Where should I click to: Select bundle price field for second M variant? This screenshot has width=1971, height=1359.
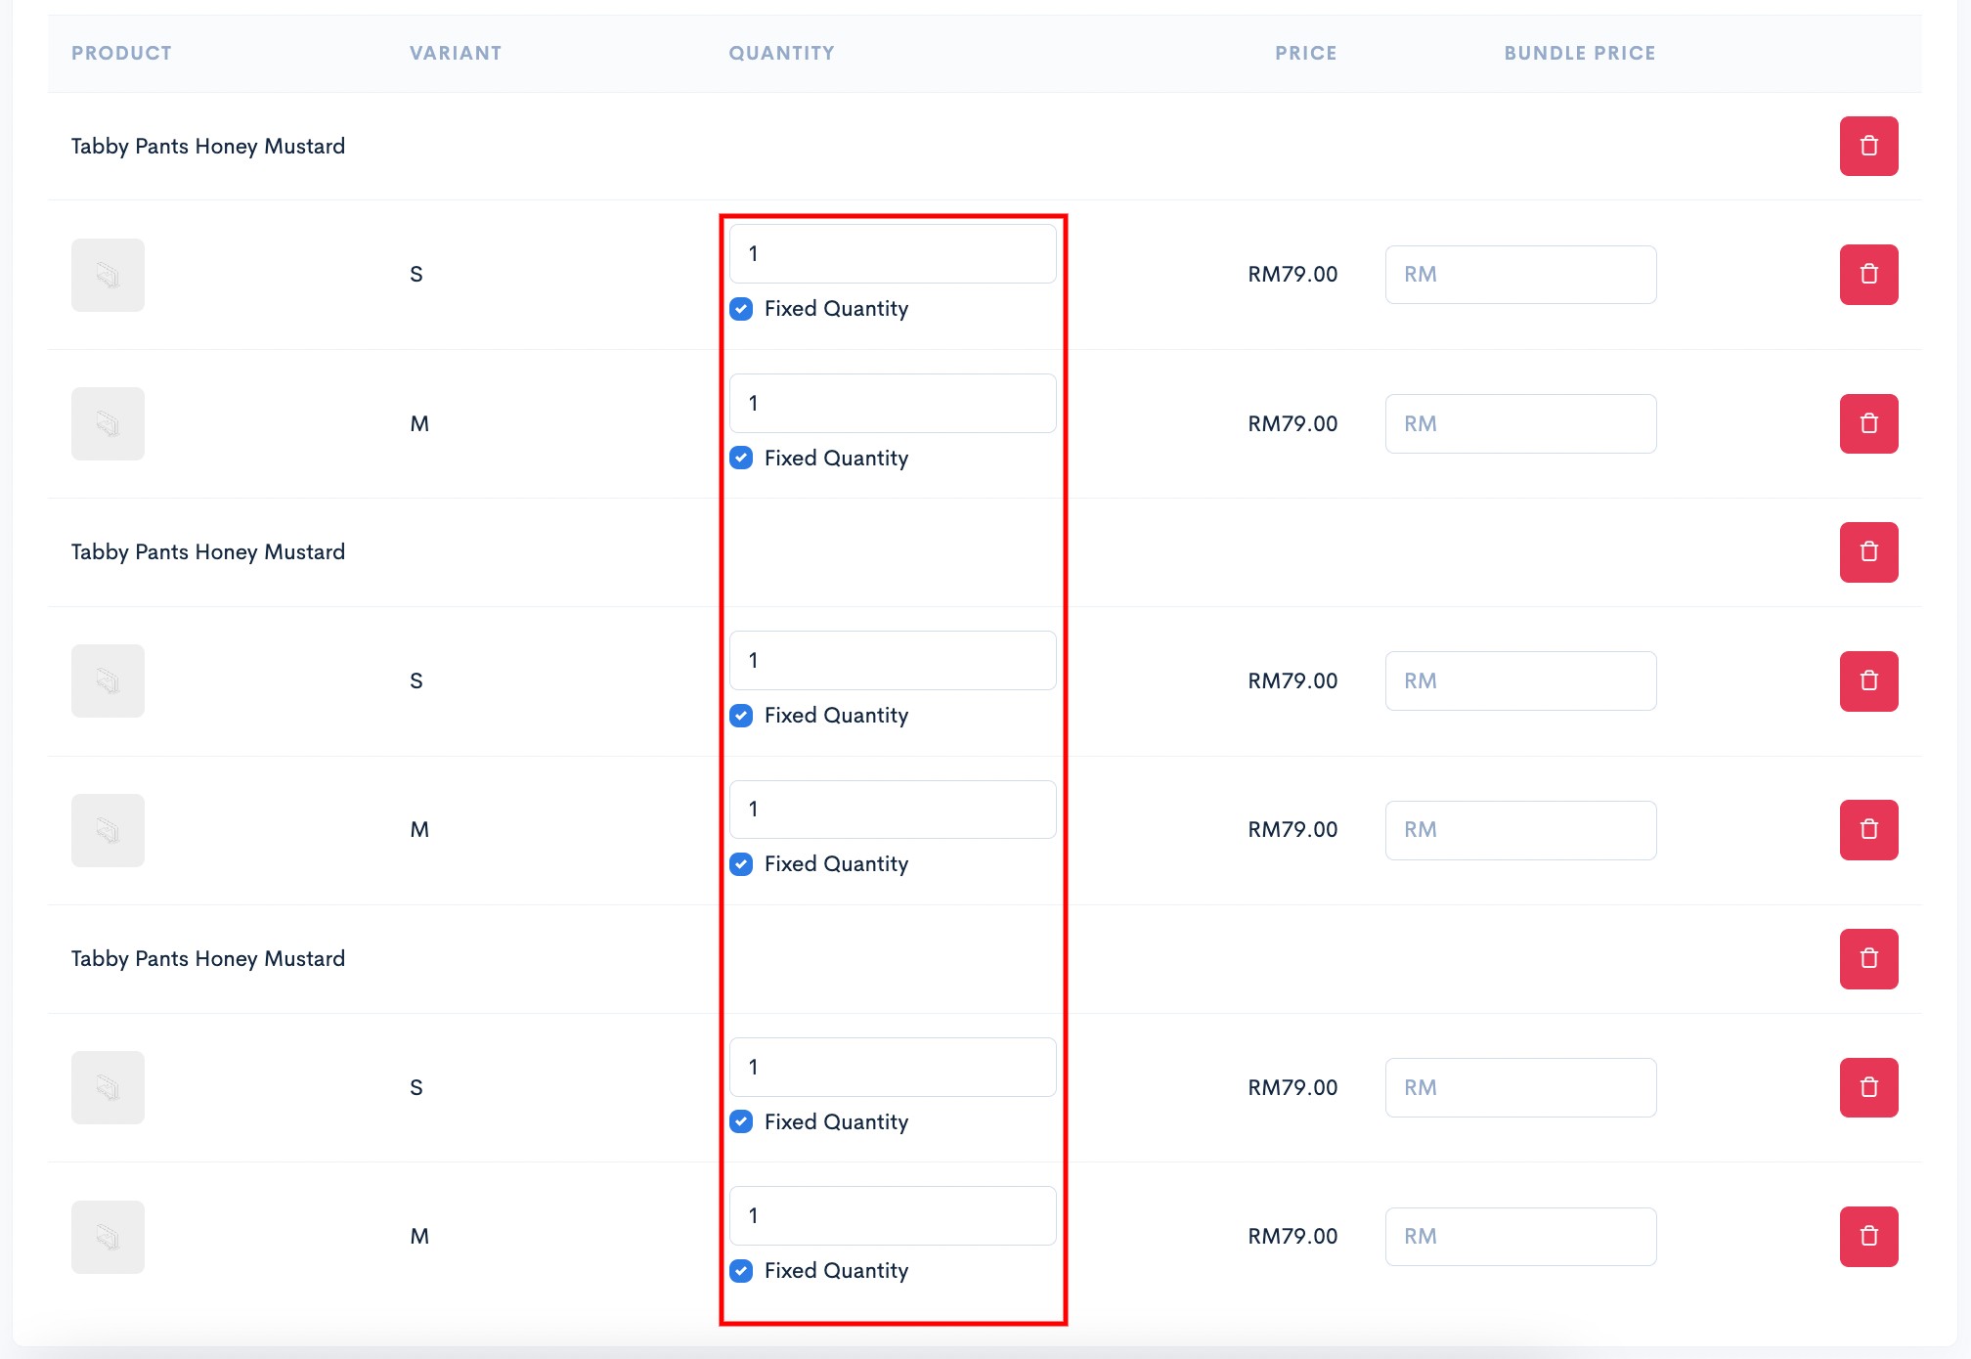click(1520, 830)
